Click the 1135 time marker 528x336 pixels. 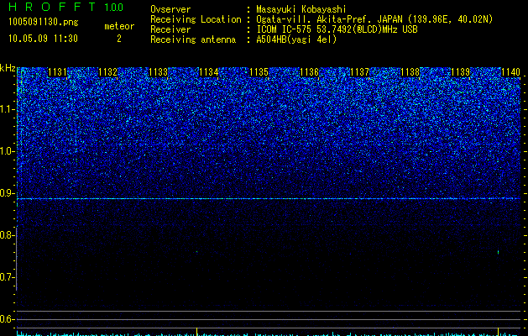(x=259, y=72)
